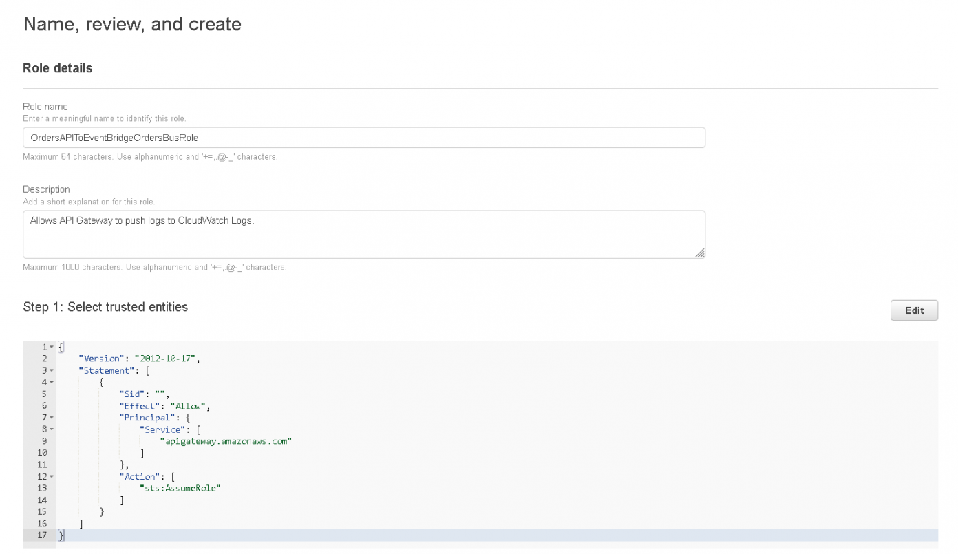Click line number 13 in the gutter
Image resolution: width=958 pixels, height=554 pixels.
click(42, 489)
